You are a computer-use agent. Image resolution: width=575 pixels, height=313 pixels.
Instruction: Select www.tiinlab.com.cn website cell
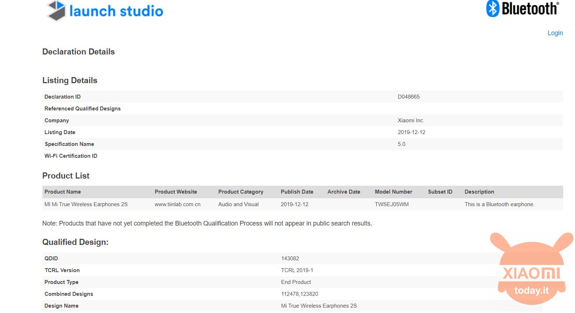tap(178, 204)
